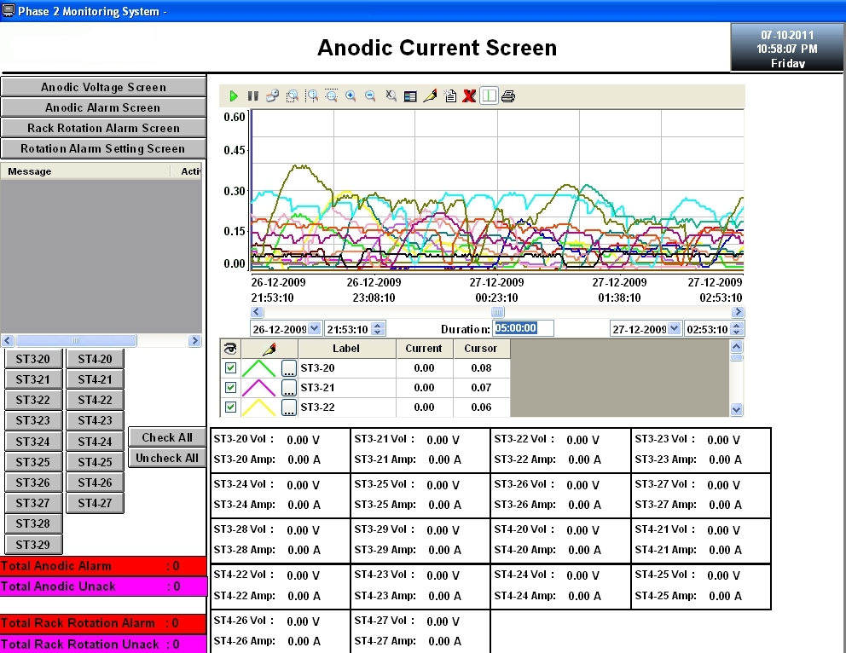The image size is (846, 653).
Task: Click the Duration time input field
Action: 524,329
